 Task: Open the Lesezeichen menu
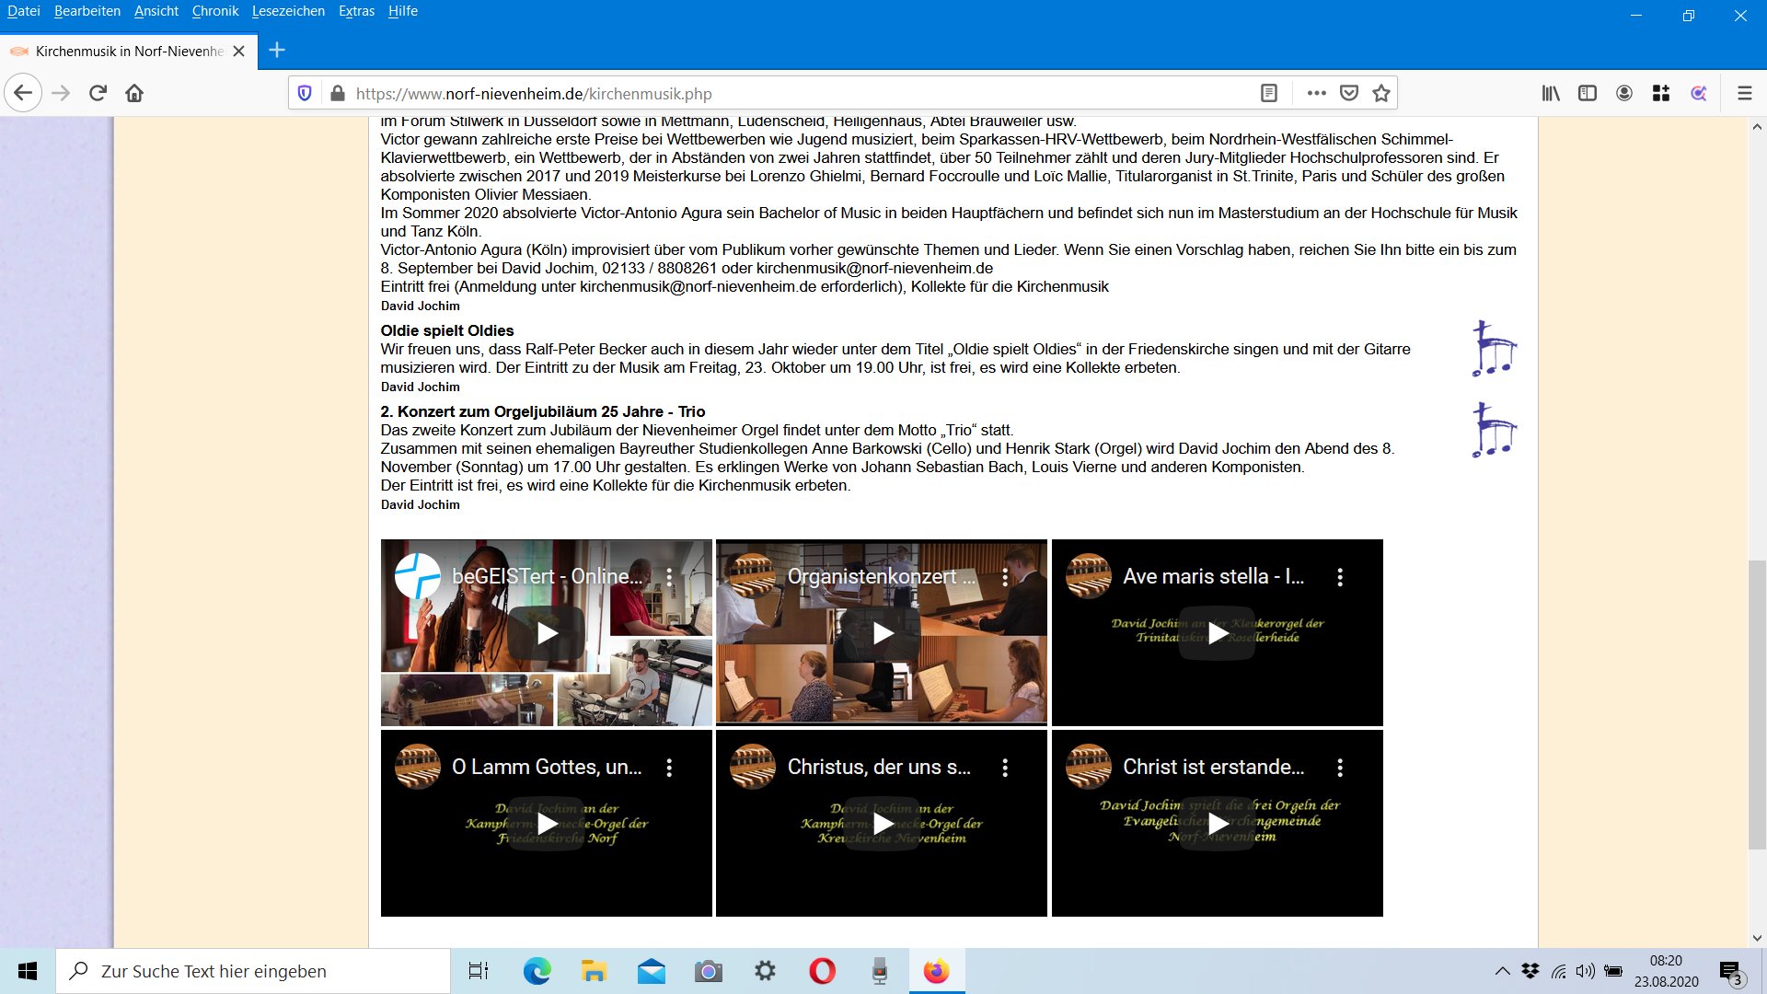click(288, 11)
